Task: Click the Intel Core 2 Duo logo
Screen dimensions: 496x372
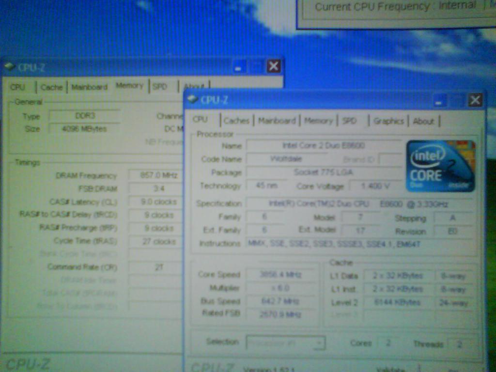Action: (x=440, y=166)
